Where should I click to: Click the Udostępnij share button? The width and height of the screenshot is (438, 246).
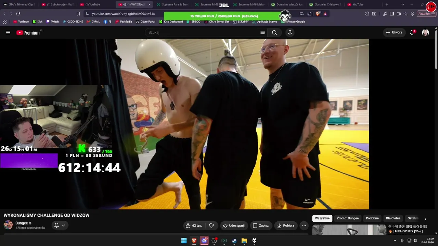click(234, 225)
